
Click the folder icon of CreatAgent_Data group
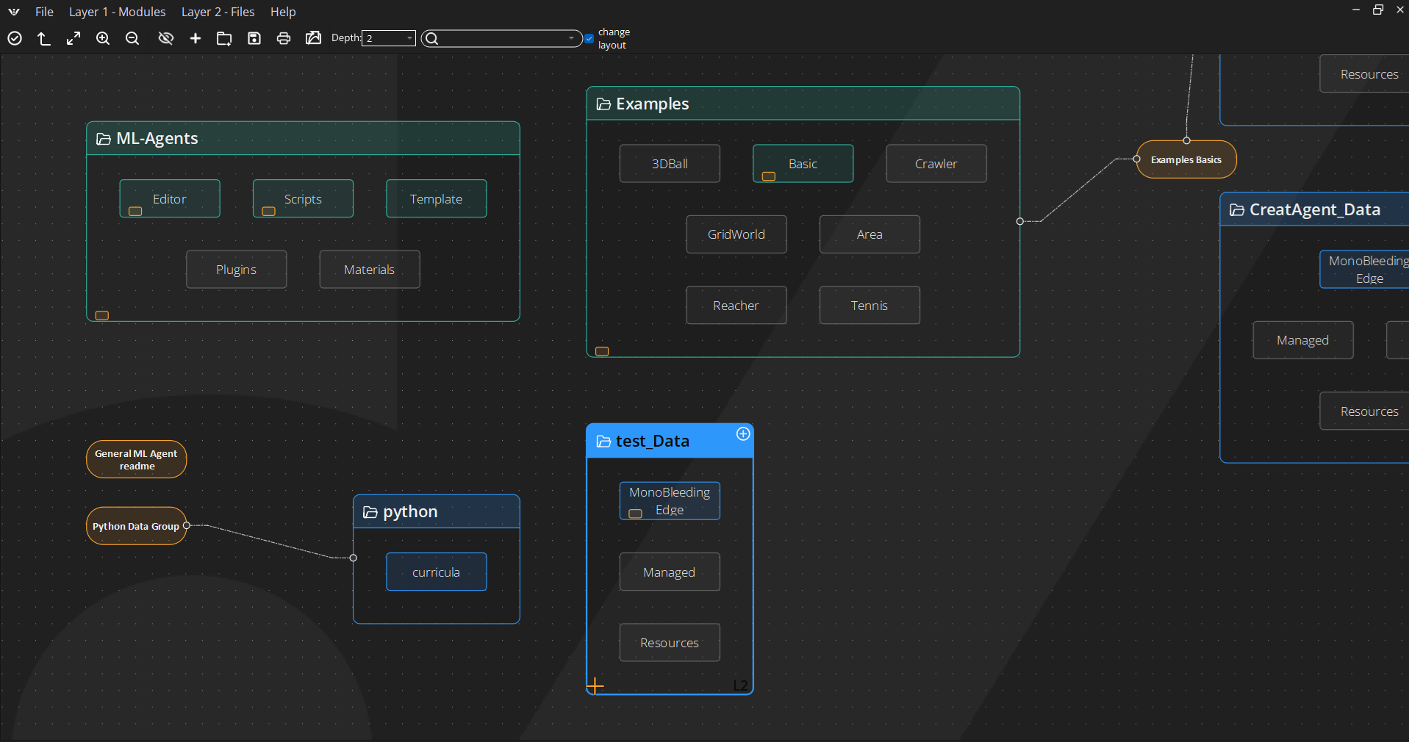click(x=1237, y=210)
